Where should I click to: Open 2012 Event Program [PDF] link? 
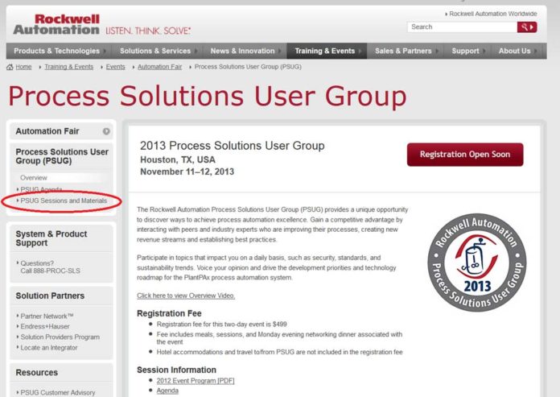pyautogui.click(x=196, y=381)
